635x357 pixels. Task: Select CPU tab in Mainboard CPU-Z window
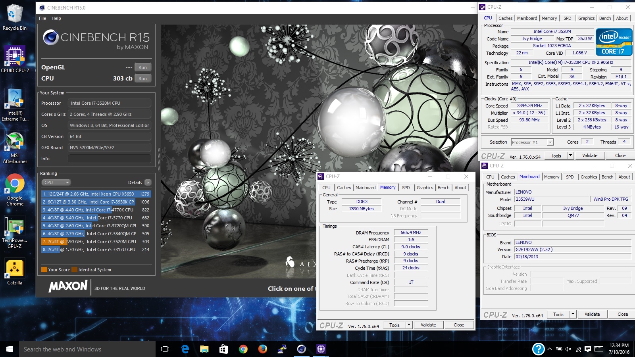(490, 177)
